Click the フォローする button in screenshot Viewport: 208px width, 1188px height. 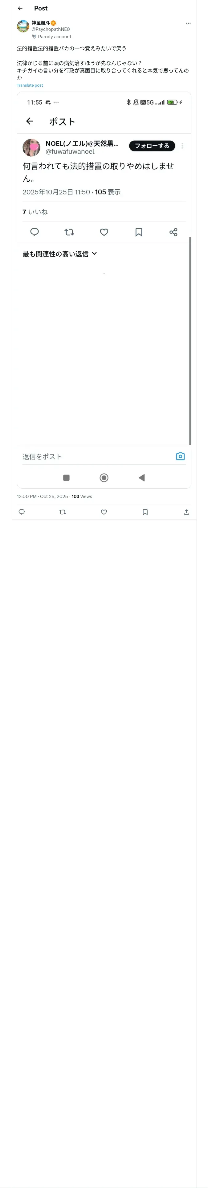(152, 146)
